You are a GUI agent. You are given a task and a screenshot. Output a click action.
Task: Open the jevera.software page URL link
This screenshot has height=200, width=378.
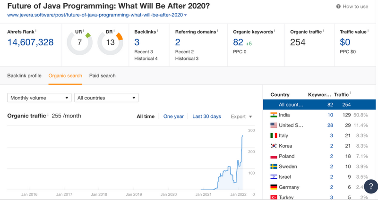(95, 15)
